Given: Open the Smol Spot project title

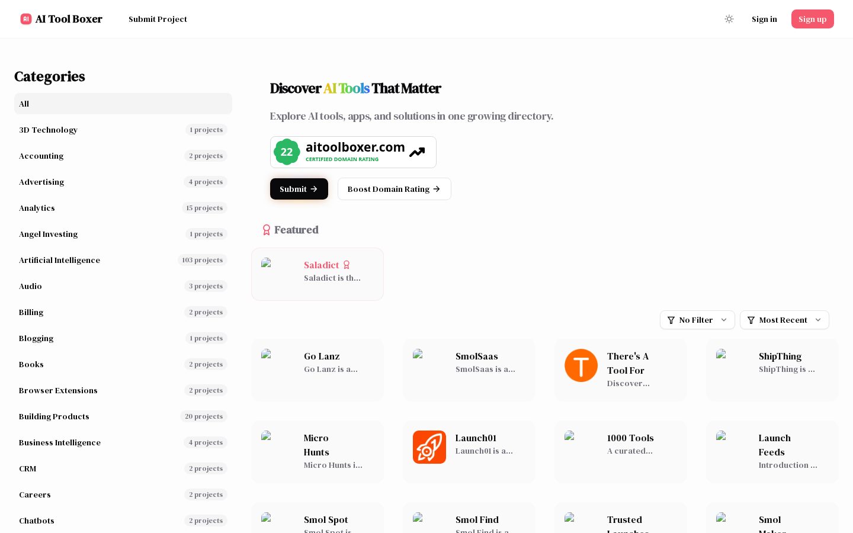Looking at the screenshot, I should (x=326, y=520).
